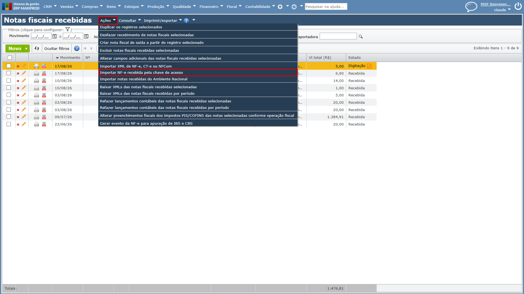The width and height of the screenshot is (524, 294).
Task: Click Ocultar filtros button
Action: (x=57, y=48)
